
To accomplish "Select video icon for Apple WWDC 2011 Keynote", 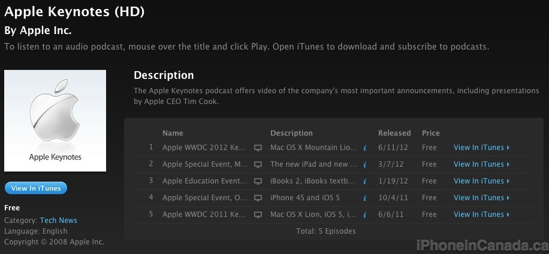I will coord(258,215).
